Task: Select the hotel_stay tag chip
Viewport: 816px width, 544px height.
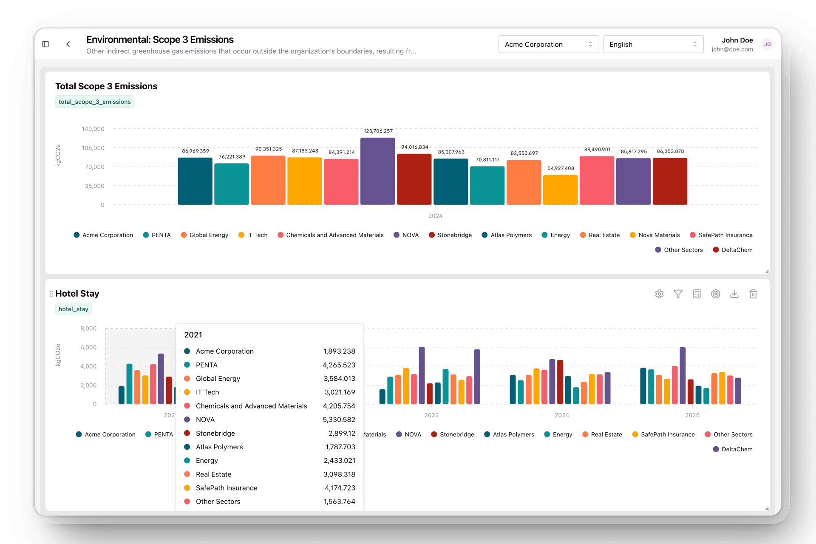Action: [x=73, y=309]
